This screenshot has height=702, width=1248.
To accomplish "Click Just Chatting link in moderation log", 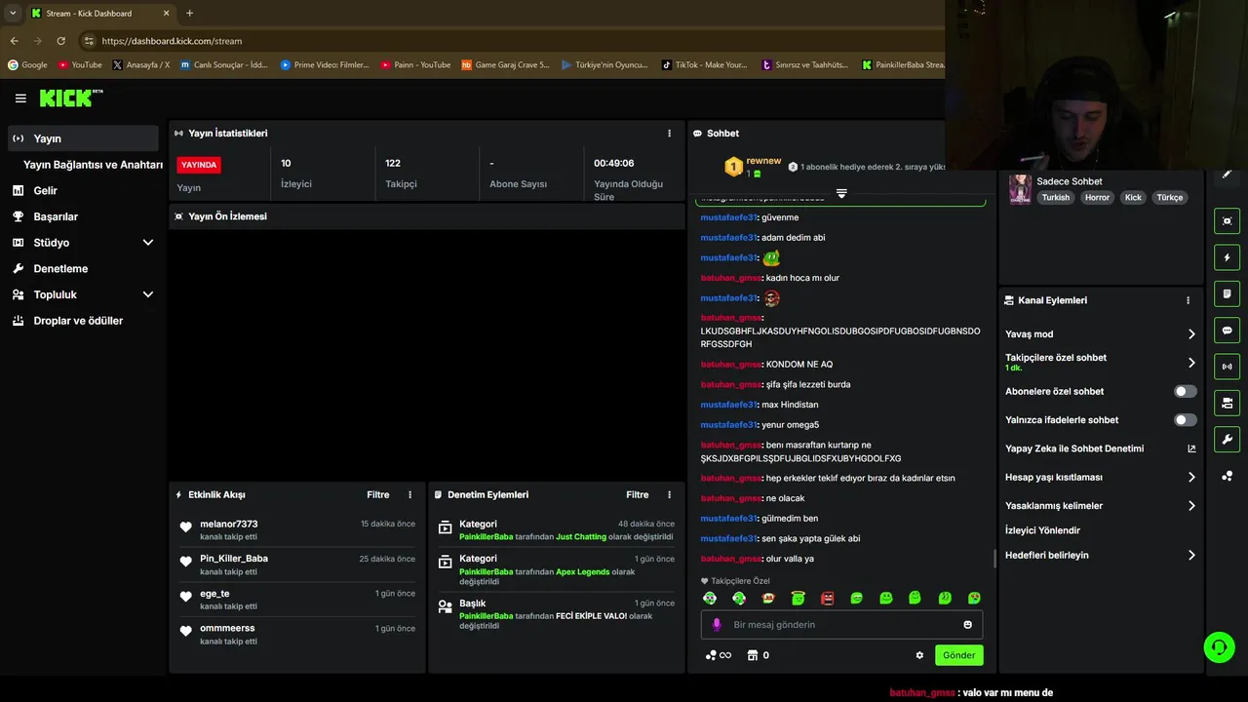I will click(581, 537).
